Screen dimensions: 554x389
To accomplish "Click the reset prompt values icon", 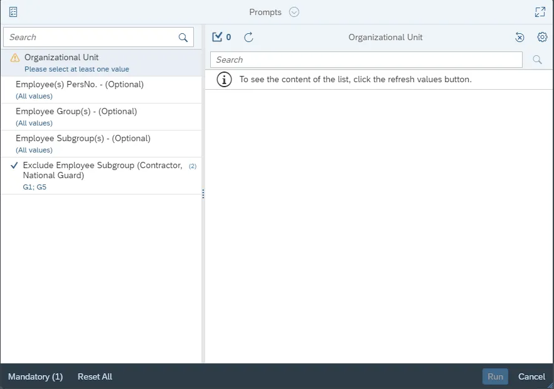I will pos(519,37).
